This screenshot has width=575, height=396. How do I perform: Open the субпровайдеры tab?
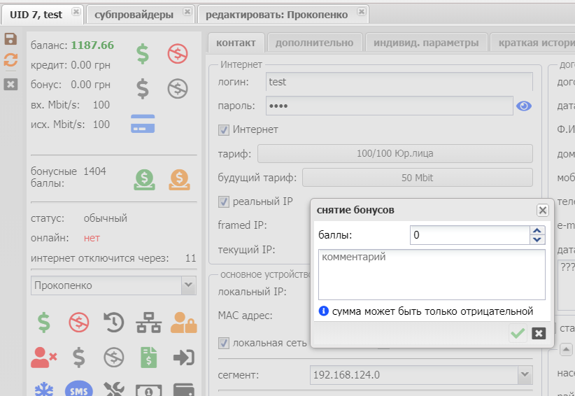point(134,13)
